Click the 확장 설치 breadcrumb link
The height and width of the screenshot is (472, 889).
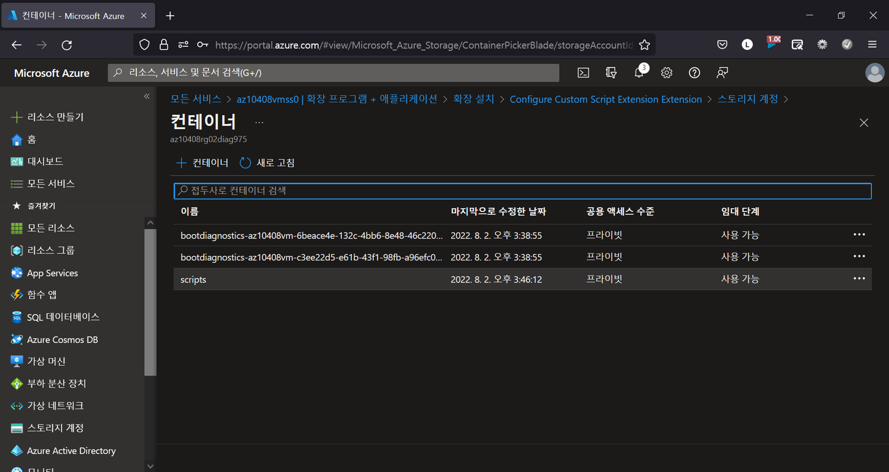click(x=473, y=99)
